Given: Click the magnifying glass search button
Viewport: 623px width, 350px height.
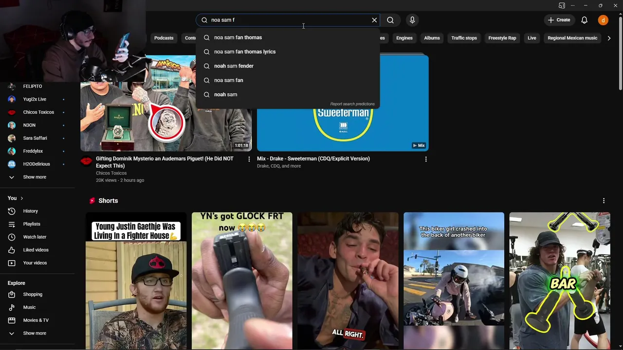Looking at the screenshot, I should click(390, 20).
